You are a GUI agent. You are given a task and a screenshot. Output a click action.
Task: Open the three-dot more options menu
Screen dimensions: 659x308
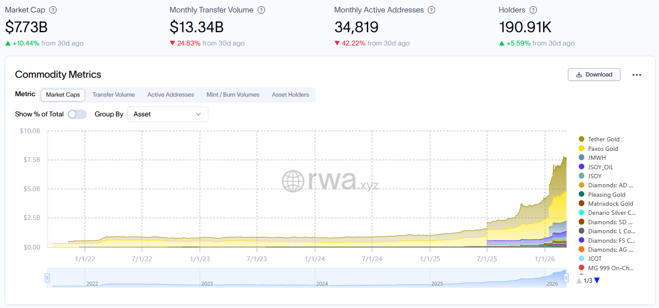tap(637, 75)
